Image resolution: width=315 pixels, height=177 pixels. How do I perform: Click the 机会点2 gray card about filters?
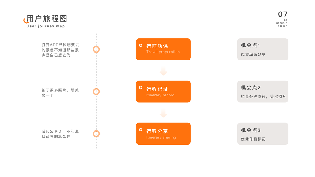click(x=262, y=91)
